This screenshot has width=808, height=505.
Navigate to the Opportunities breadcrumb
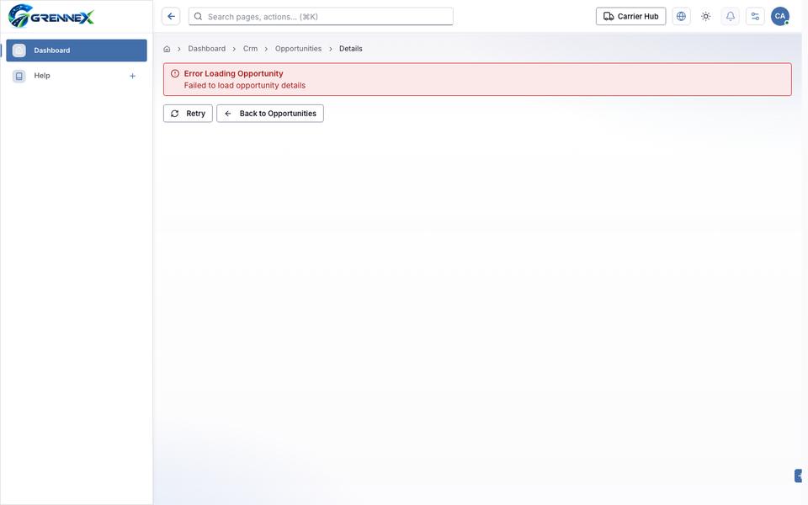[x=298, y=49]
